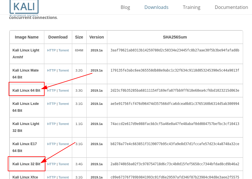Click Torrent link for Kali Linux Light Armhf
This screenshot has width=252, height=179.
point(64,50)
